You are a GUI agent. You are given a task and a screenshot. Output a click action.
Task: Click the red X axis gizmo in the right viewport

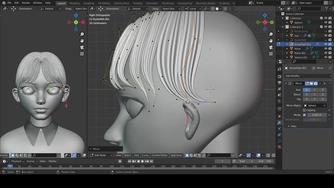[265, 22]
